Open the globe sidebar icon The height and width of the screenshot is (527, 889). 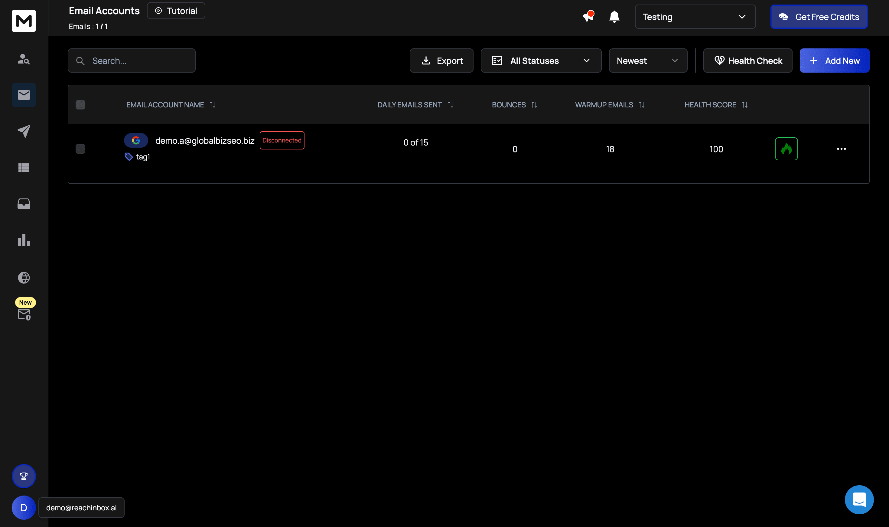click(24, 277)
